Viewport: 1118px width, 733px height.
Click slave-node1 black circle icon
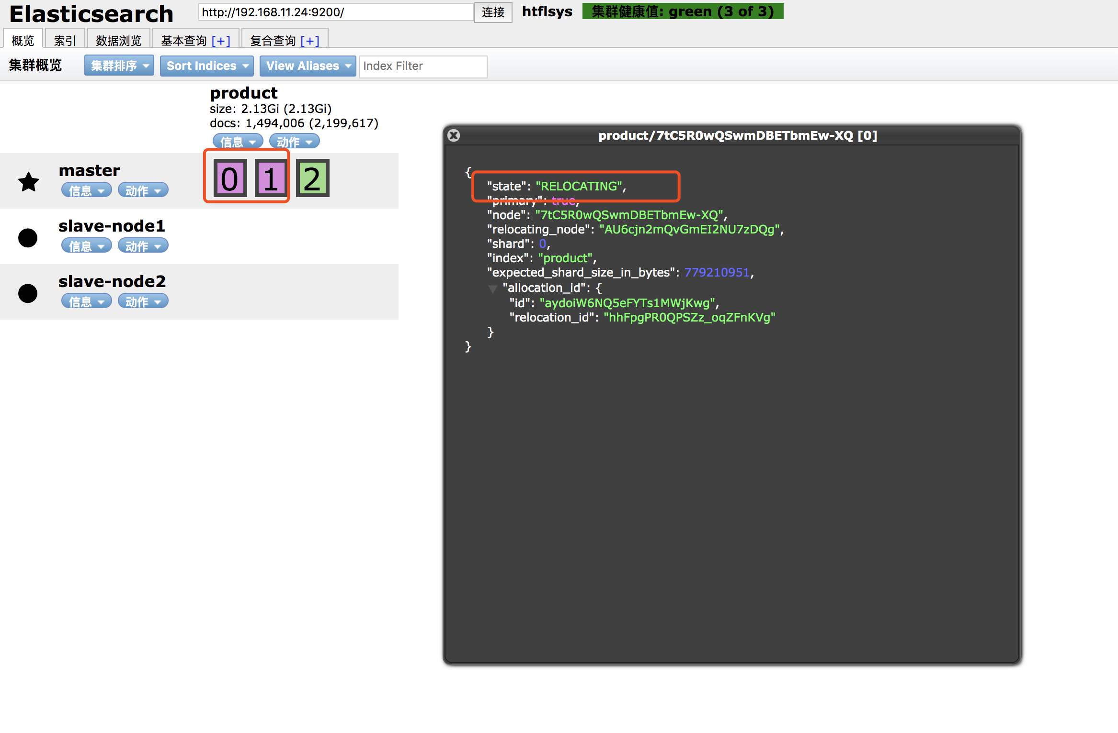coord(28,238)
